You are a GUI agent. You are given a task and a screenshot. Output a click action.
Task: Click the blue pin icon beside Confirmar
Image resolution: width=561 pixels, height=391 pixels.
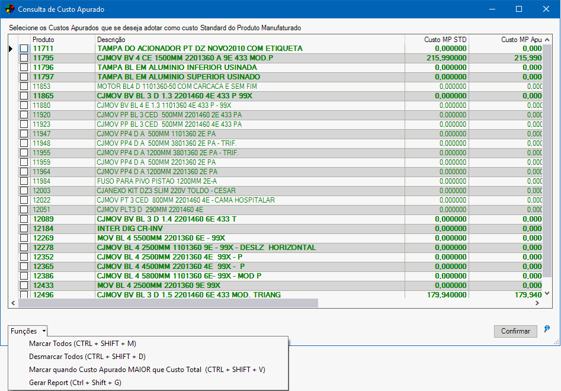pos(547,329)
